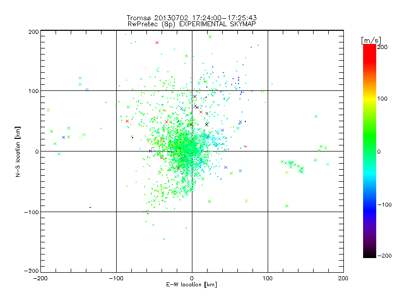Click the 'N-S location [km]' axis label
Image resolution: width=404 pixels, height=303 pixels.
18,151
